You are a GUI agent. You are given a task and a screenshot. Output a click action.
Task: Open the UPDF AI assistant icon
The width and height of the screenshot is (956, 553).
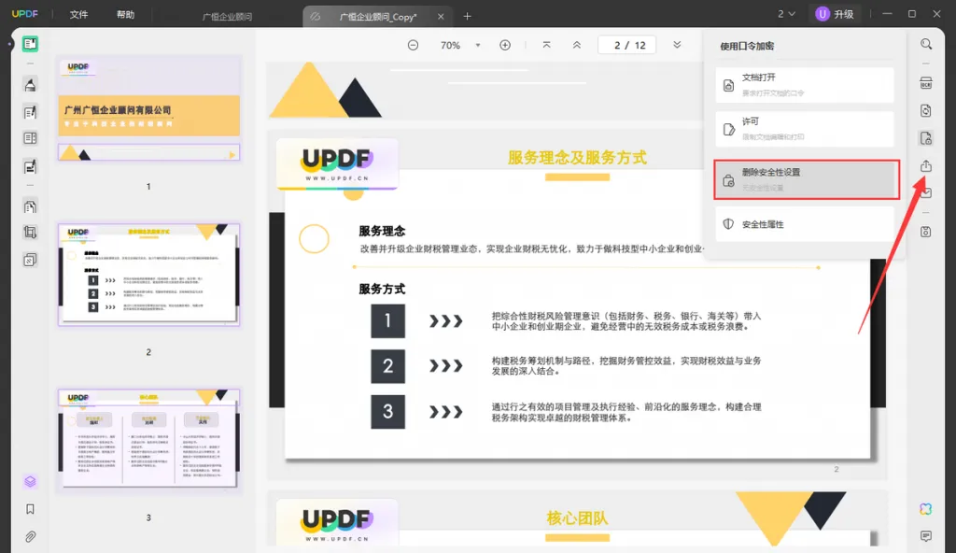(x=926, y=509)
